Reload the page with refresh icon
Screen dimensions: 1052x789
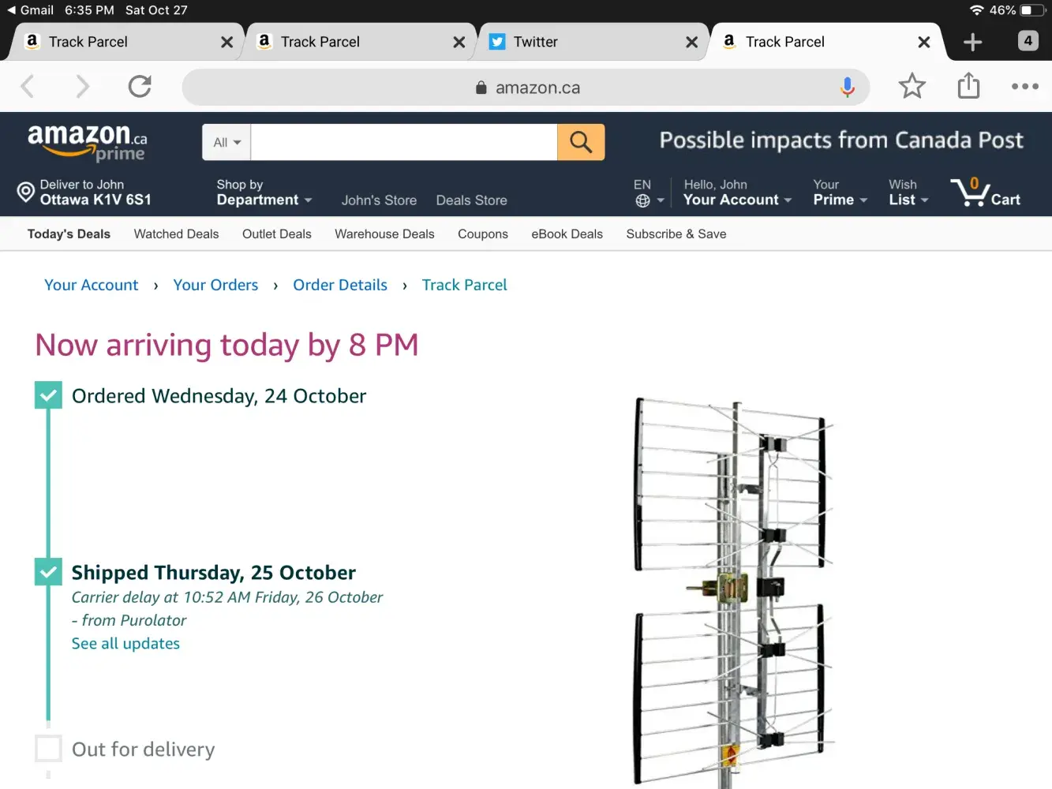(140, 86)
